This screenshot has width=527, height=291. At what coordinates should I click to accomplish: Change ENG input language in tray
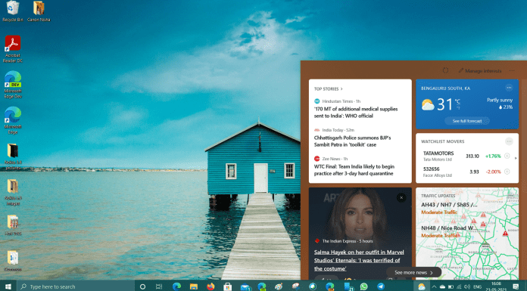click(x=477, y=286)
